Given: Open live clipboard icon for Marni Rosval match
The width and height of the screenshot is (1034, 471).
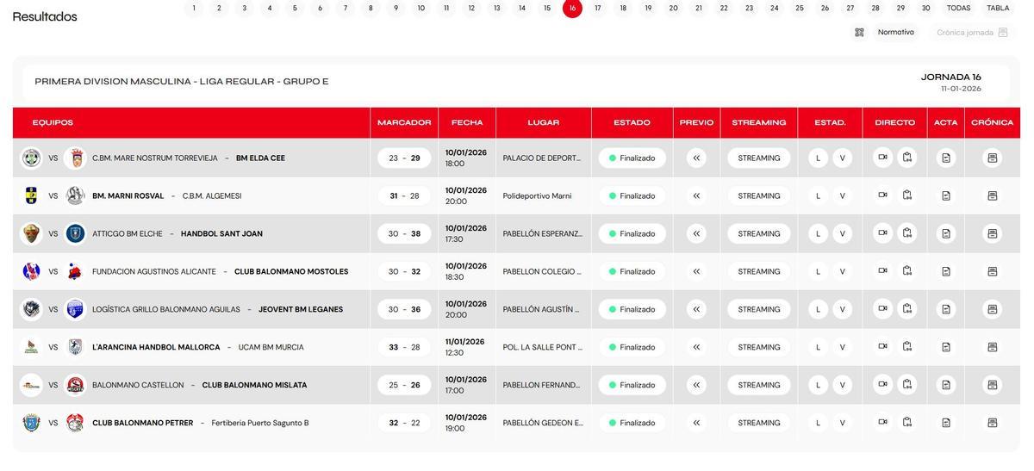Looking at the screenshot, I should point(907,195).
